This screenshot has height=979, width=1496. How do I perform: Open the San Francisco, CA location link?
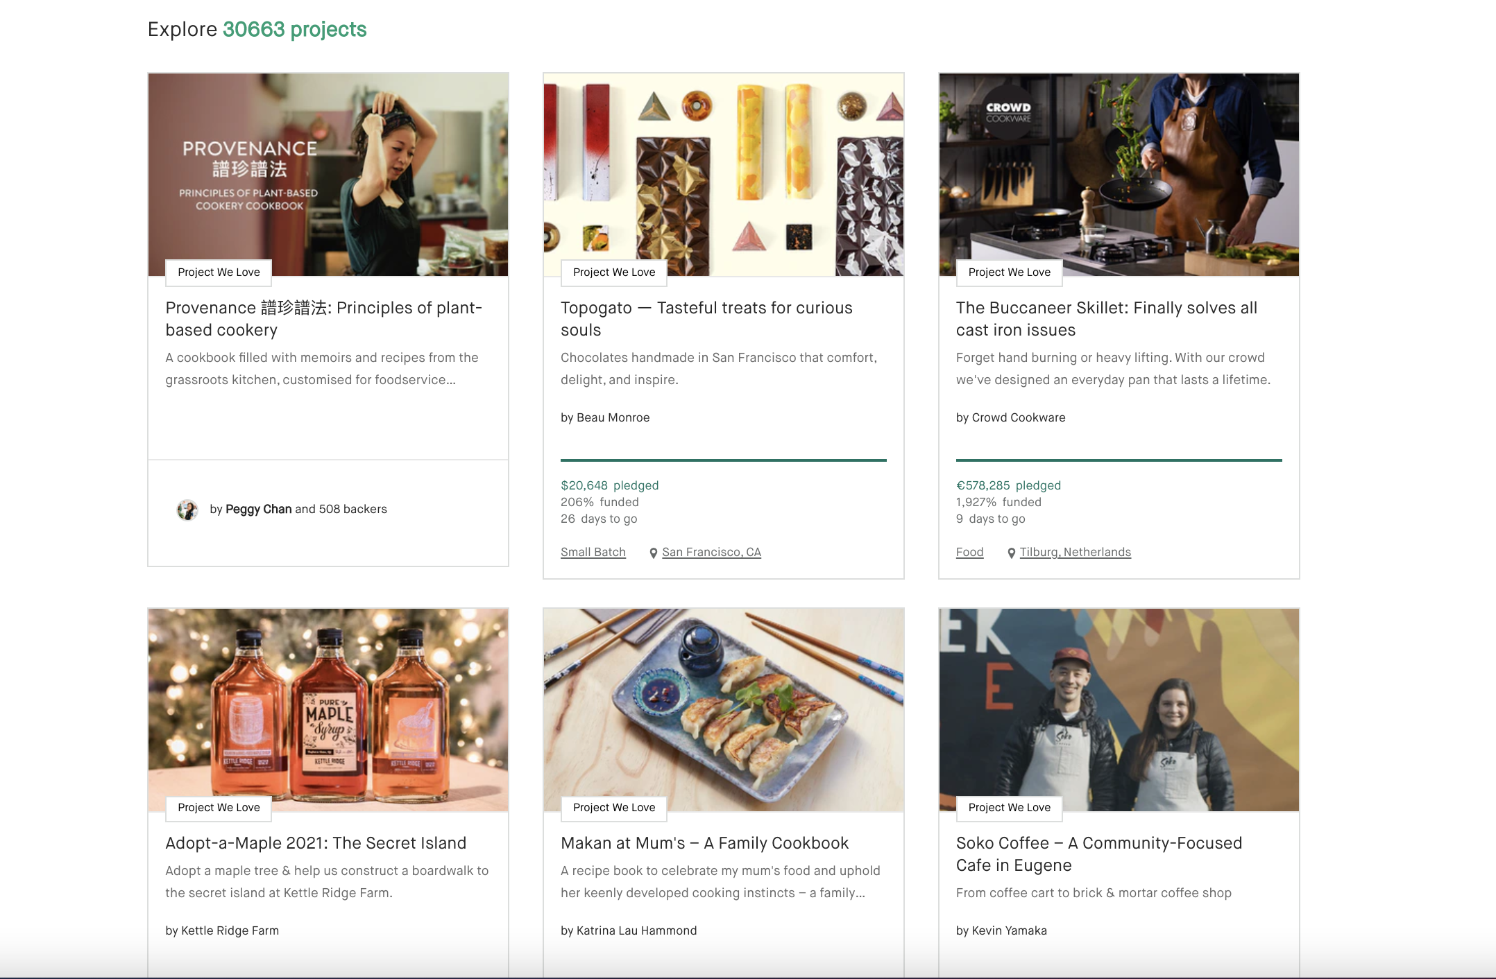711,552
